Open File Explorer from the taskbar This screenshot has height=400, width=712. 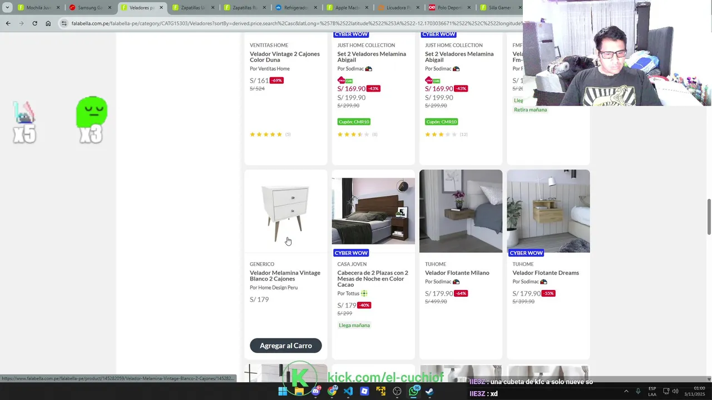coord(299,391)
